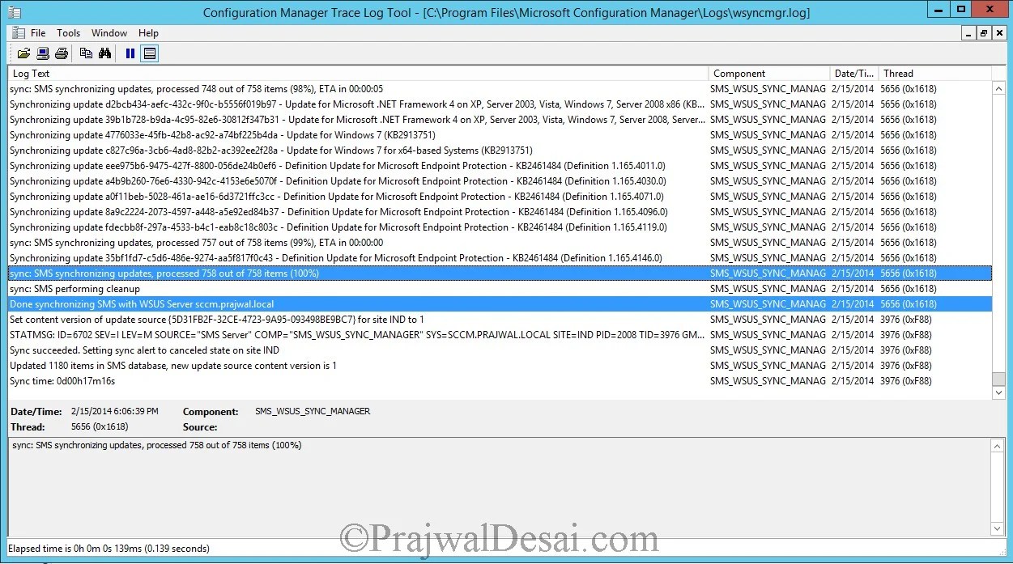
Task: Open Find using the binoculars icon
Action: (105, 53)
